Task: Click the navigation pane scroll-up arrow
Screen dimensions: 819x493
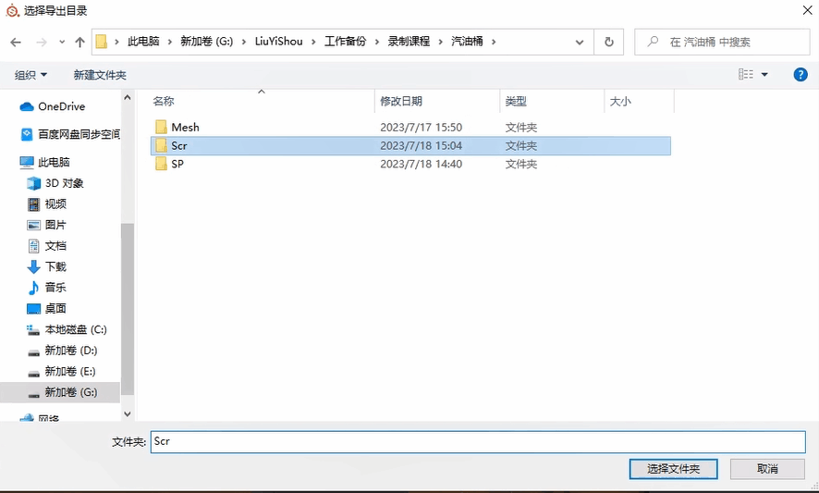Action: pyautogui.click(x=128, y=97)
